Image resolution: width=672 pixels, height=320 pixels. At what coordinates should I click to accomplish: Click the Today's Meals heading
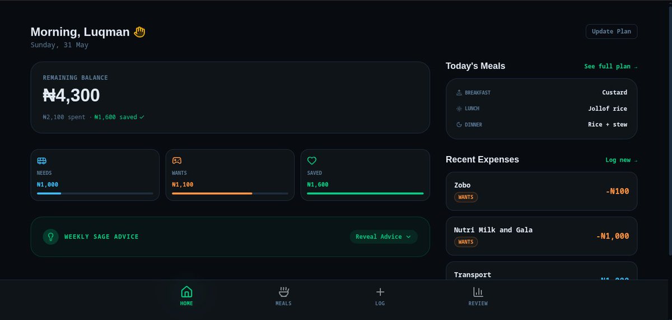point(475,66)
